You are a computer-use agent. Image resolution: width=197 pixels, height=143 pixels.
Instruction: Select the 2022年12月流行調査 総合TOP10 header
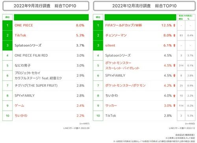tap(144, 6)
